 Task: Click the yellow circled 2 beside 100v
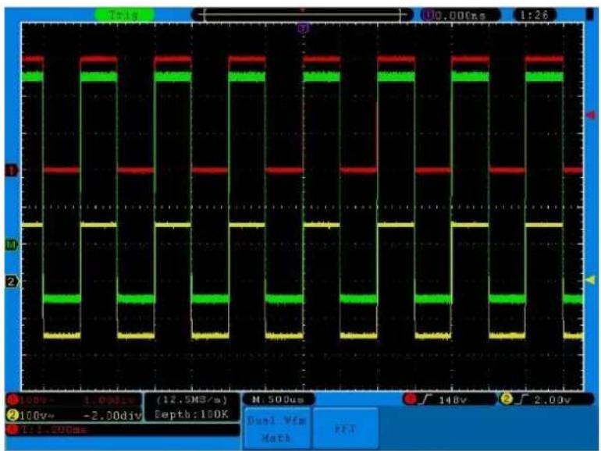tap(12, 415)
